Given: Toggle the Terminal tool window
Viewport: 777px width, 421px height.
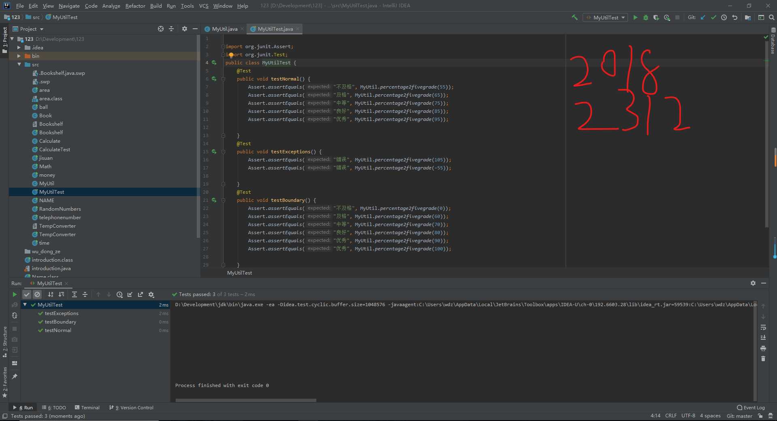Looking at the screenshot, I should click(x=87, y=408).
